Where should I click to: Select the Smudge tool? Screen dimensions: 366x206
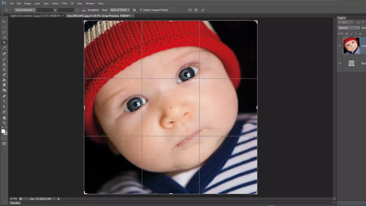(4, 85)
